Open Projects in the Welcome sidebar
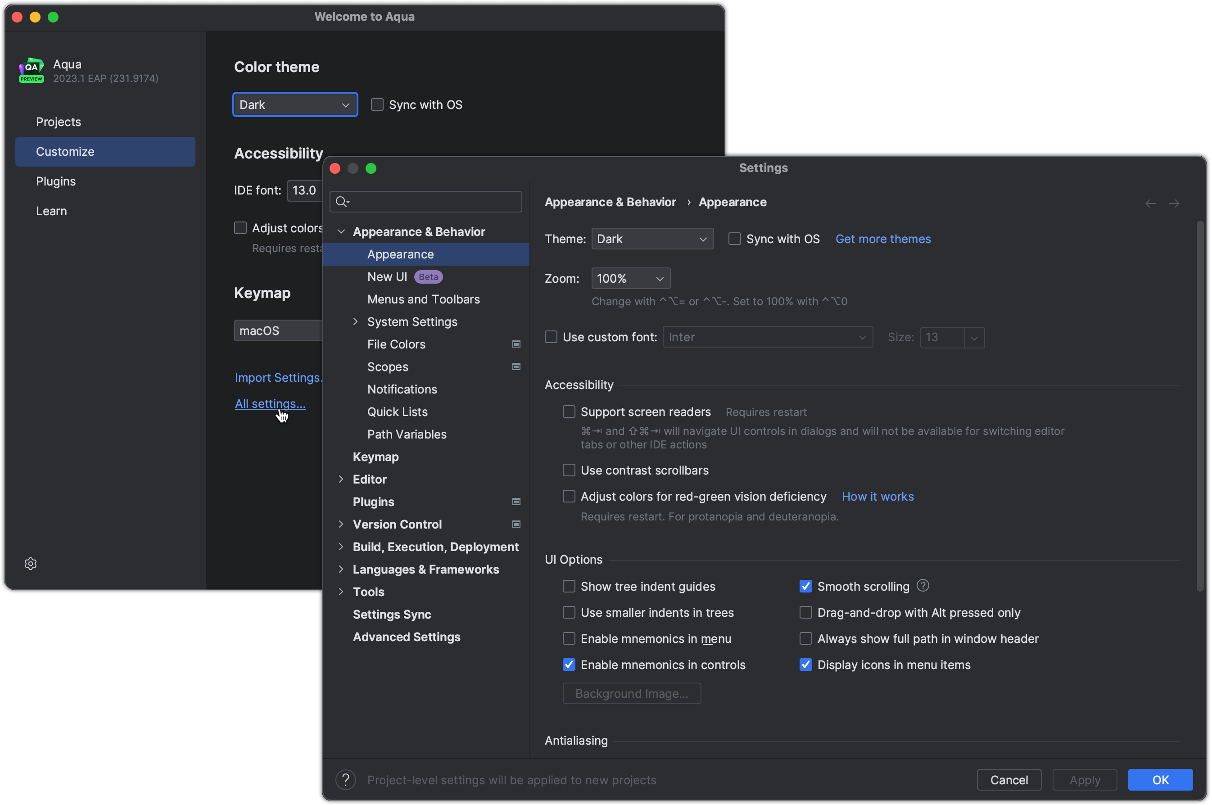The width and height of the screenshot is (1212, 805). coord(105,122)
